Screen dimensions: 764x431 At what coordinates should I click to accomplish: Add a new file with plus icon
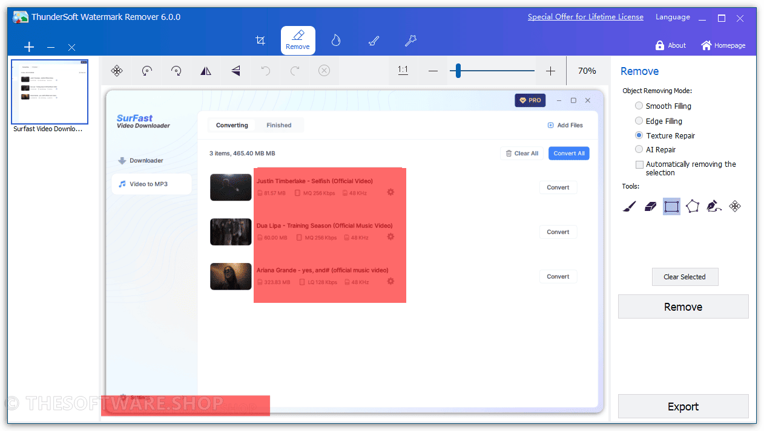coord(29,47)
